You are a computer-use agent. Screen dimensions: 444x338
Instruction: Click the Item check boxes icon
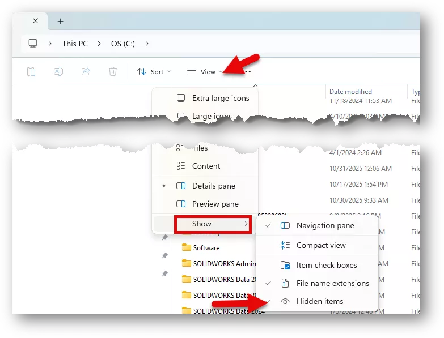point(285,266)
